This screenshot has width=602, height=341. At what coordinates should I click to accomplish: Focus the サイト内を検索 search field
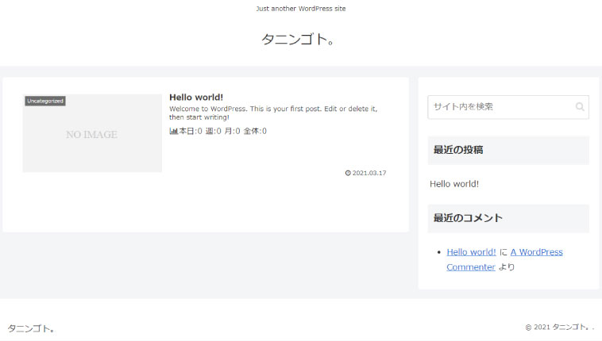499,107
